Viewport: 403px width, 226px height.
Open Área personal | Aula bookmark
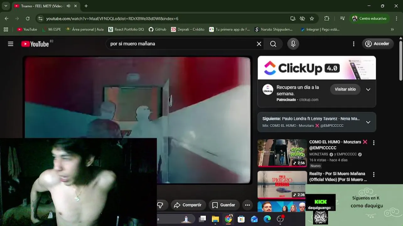coord(85,30)
